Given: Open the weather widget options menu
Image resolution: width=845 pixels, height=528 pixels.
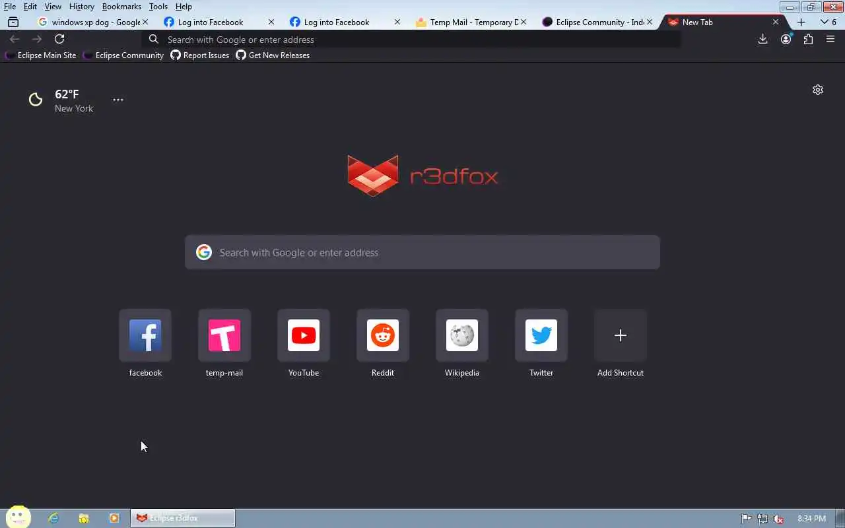Looking at the screenshot, I should coord(118,100).
